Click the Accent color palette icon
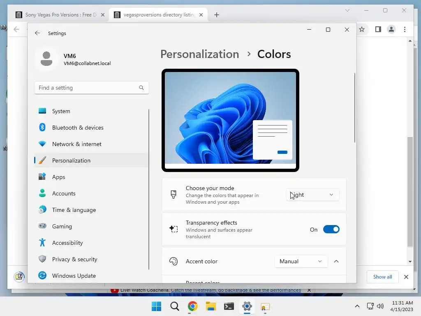421x316 pixels. coord(173,261)
